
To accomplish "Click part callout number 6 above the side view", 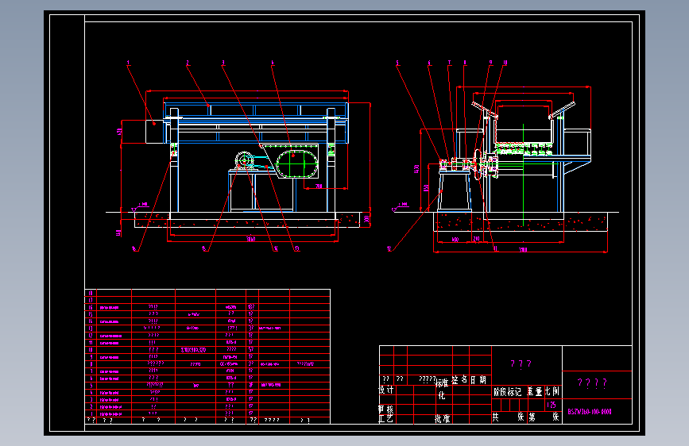I will pos(429,63).
